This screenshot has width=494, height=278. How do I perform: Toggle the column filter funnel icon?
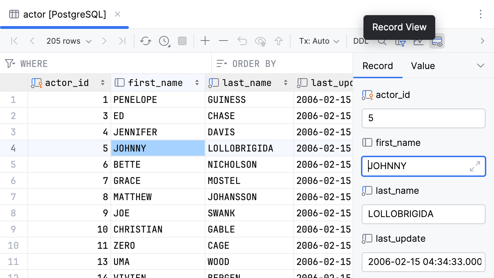click(401, 42)
